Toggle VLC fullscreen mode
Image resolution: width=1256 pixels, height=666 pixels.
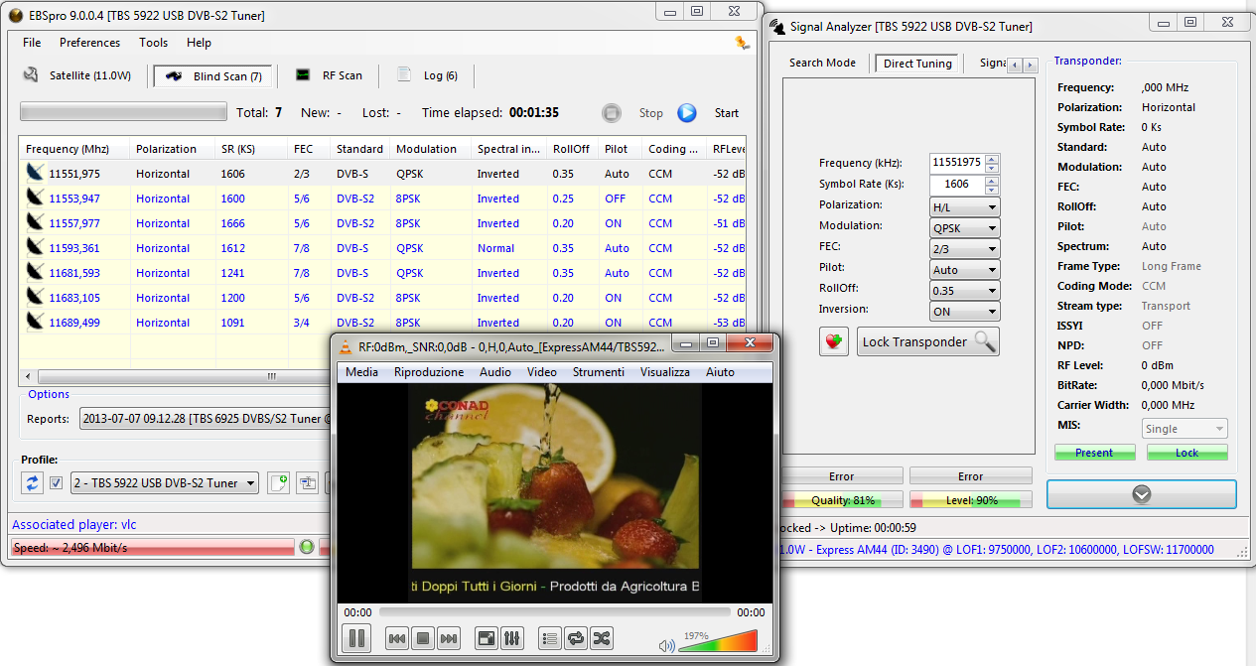(487, 639)
